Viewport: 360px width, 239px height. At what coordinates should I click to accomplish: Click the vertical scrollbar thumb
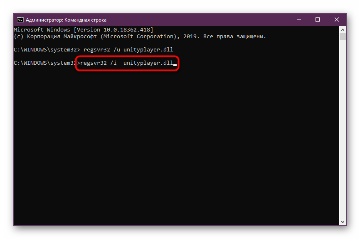pyautogui.click(x=343, y=37)
